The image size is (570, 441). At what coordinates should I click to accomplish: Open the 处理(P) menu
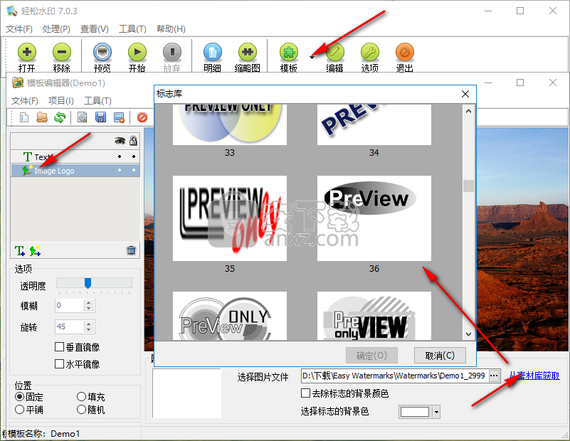(x=56, y=29)
